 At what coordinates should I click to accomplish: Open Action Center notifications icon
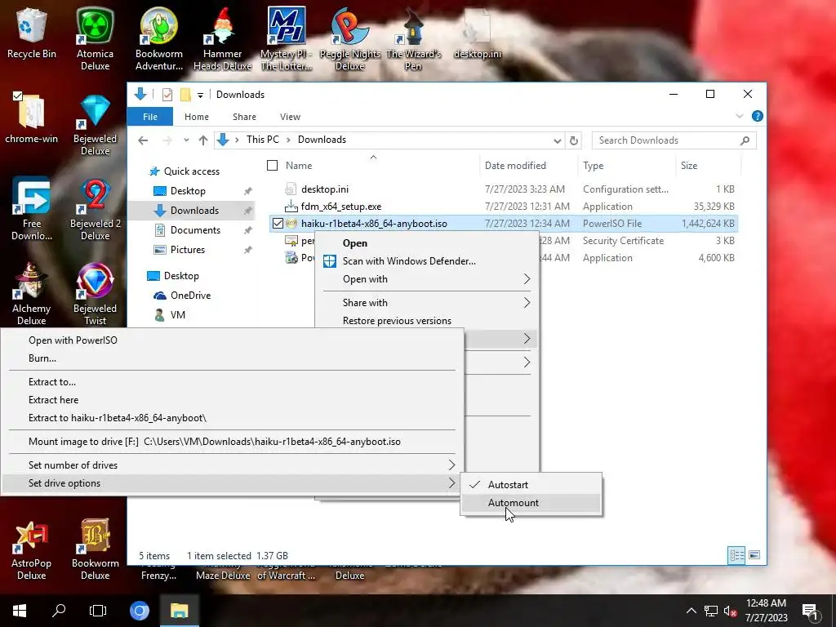pyautogui.click(x=811, y=611)
